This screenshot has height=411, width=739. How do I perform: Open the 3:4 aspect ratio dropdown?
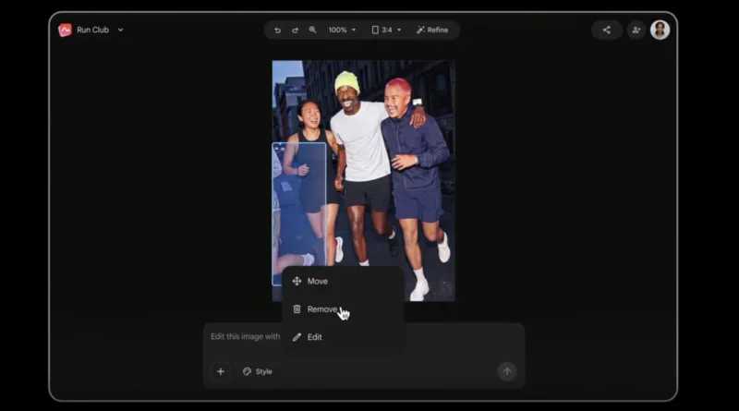[386, 30]
